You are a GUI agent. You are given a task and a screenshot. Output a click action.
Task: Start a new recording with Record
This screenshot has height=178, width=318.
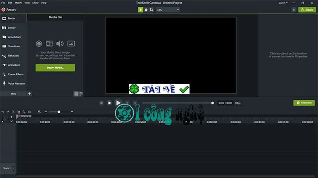[9, 10]
